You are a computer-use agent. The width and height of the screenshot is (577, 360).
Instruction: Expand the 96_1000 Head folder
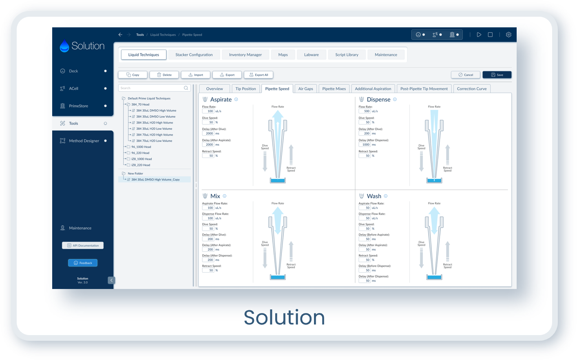tap(128, 147)
